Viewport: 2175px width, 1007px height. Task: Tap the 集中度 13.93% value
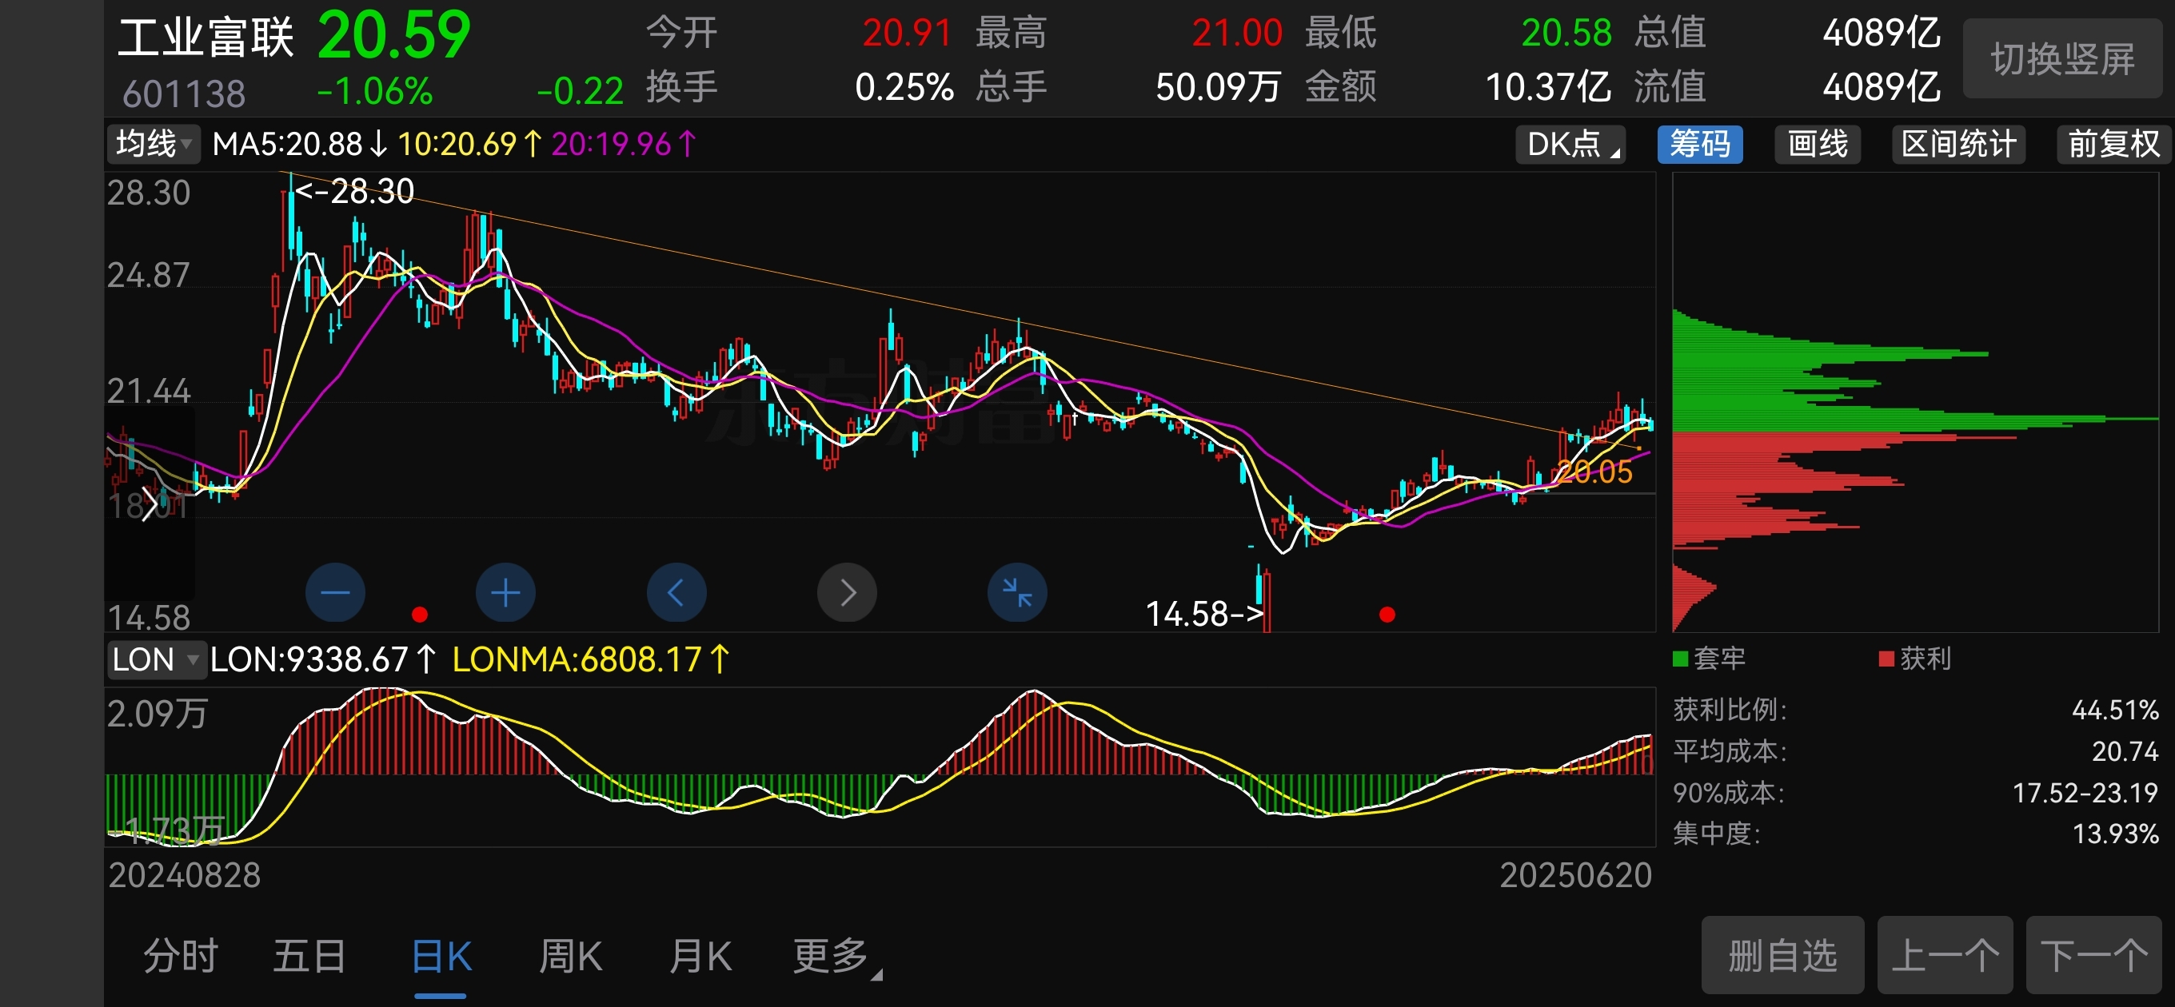pos(2115,834)
